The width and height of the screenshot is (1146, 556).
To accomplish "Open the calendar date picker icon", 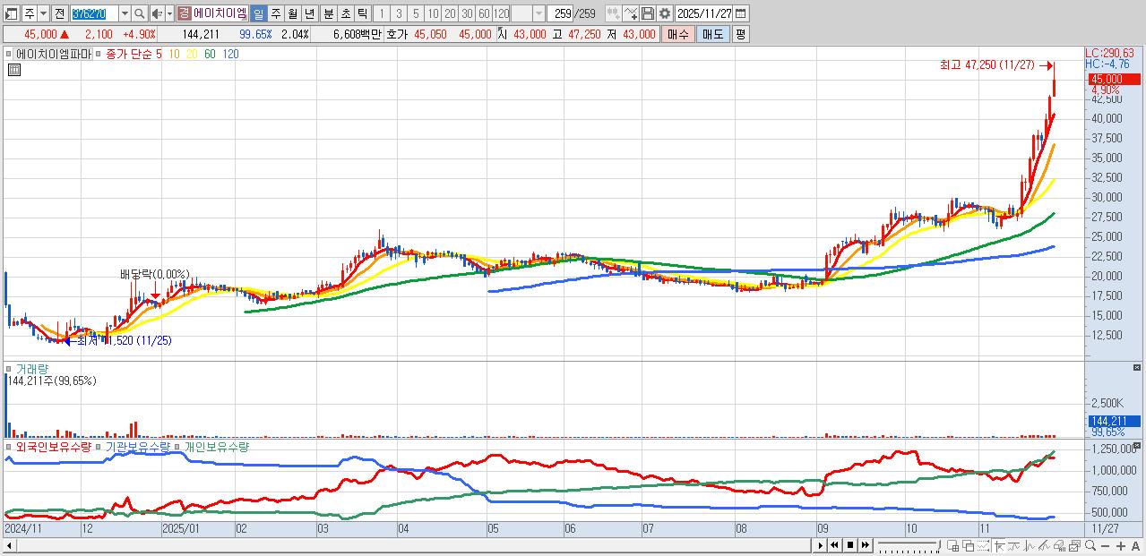I will click(740, 13).
